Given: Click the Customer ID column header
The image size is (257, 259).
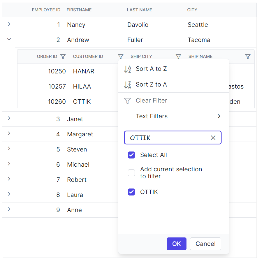Looking at the screenshot, I should 88,57.
